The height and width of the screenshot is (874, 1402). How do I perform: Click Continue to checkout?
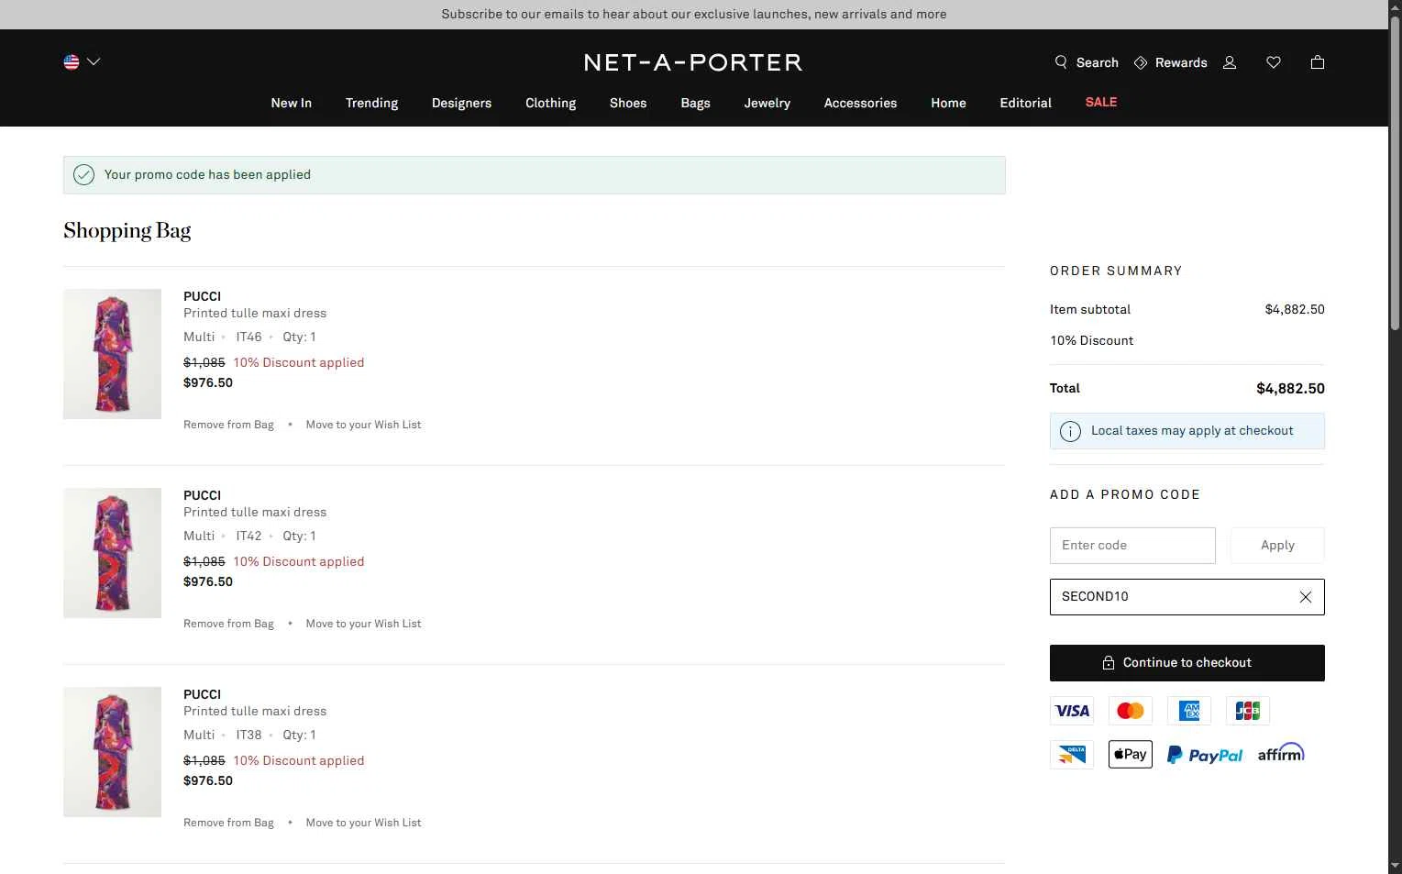(1187, 663)
